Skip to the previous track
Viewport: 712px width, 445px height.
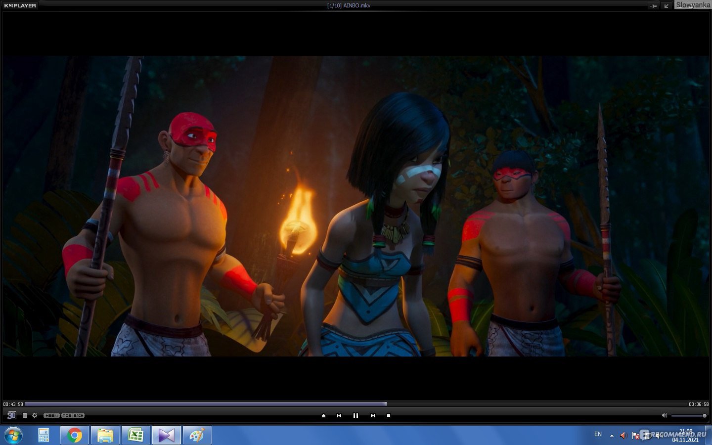339,415
